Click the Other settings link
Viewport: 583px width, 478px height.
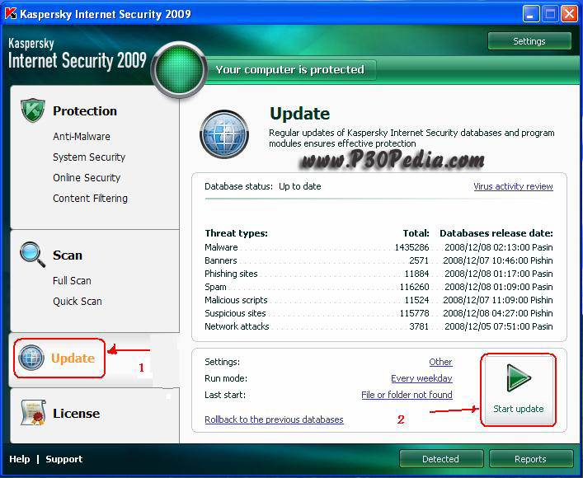point(440,362)
